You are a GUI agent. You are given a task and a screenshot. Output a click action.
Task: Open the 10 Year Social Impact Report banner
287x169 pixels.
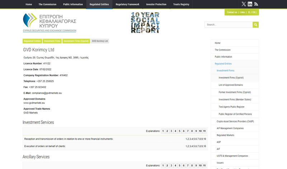pos(145,23)
